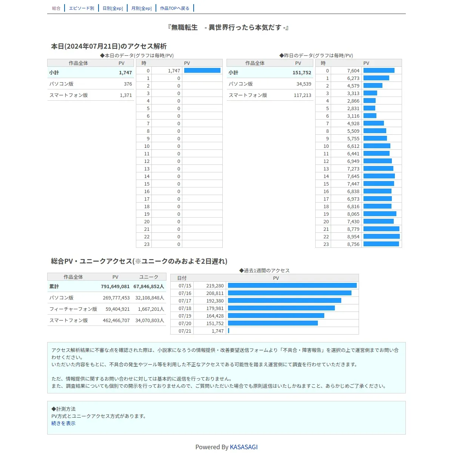Screen dimensions: 453x453
Task: Click today's subtotal value 1,747
Action: [125, 72]
